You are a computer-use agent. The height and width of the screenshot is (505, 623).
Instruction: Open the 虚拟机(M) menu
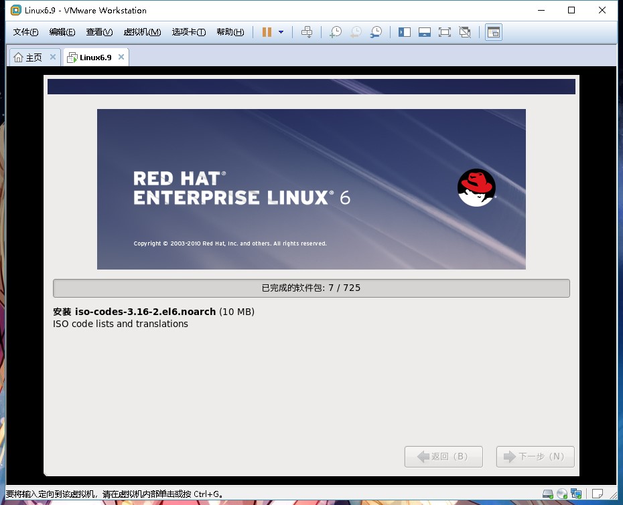pyautogui.click(x=142, y=32)
